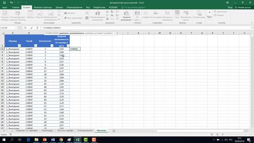This screenshot has width=254, height=143.
Task: Expand the Name Box dropdown showing ЕСЛИ
Action: point(16,28)
